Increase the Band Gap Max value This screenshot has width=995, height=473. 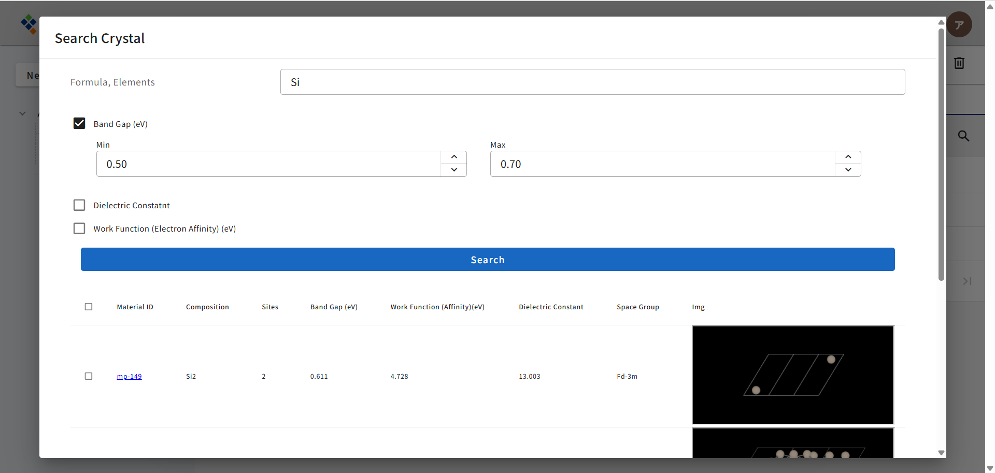click(x=848, y=157)
